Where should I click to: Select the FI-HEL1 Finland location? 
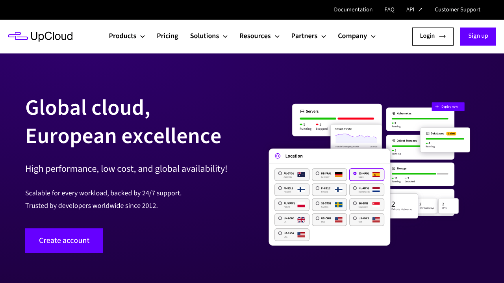click(x=292, y=189)
